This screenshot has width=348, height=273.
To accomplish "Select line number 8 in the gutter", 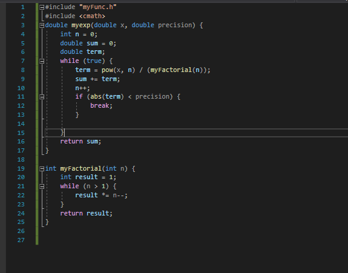I will tap(23, 70).
